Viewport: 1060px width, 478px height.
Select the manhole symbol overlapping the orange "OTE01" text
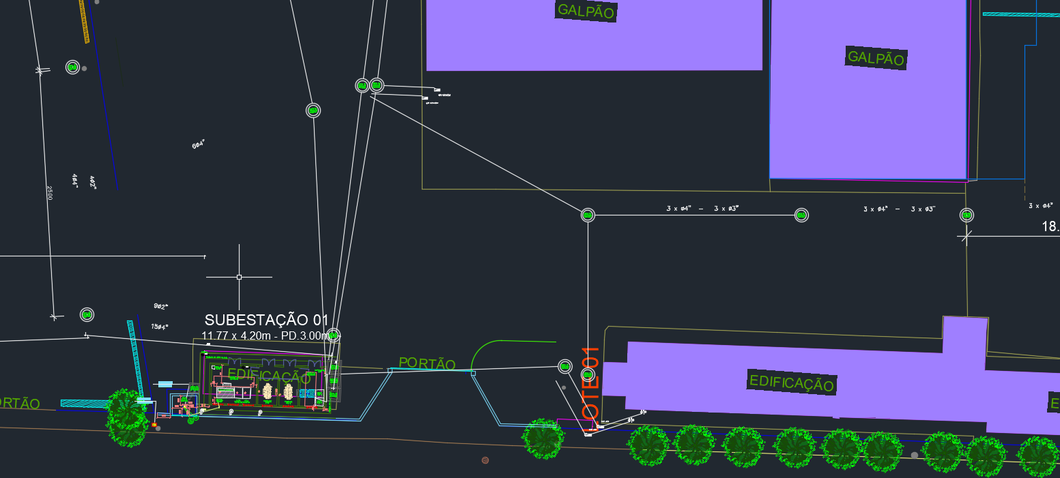[x=588, y=374]
